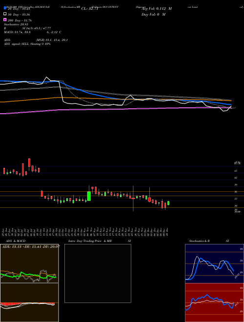Click the 'MACD: 31.74, 33.8' reading

point(17,32)
